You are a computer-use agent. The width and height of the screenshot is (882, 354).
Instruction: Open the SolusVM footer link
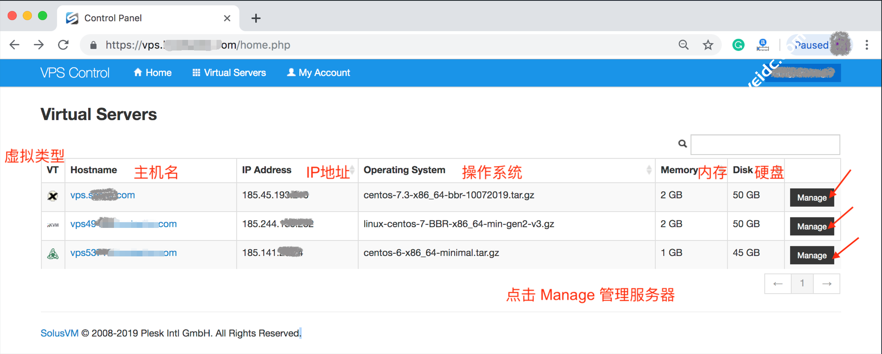pos(59,333)
